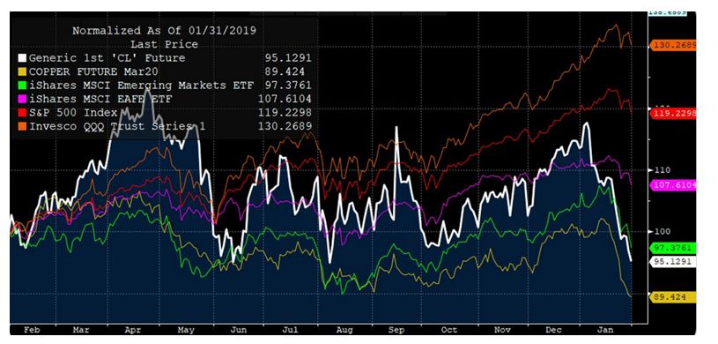718x344 pixels.
Task: Click the May month label on x-axis
Action: (x=186, y=329)
